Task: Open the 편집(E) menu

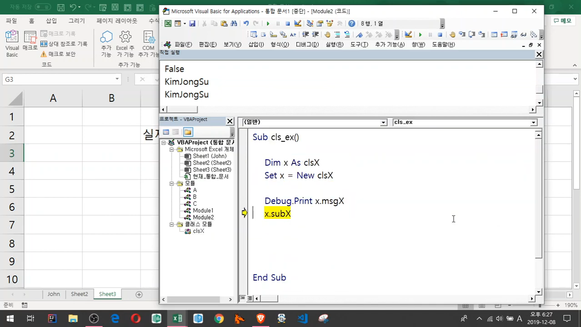Action: (x=208, y=45)
